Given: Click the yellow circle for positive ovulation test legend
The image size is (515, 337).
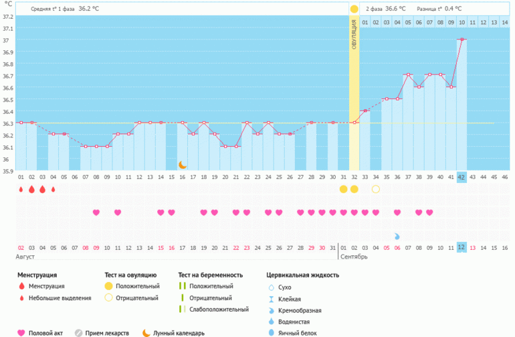Looking at the screenshot, I should click(109, 286).
